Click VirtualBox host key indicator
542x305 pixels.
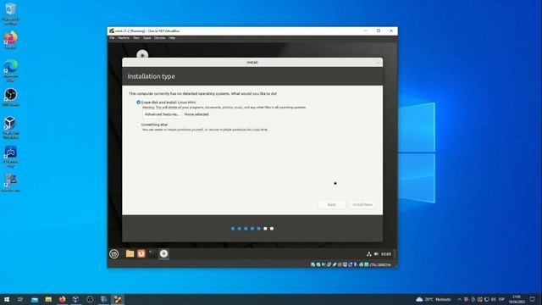coord(380,265)
